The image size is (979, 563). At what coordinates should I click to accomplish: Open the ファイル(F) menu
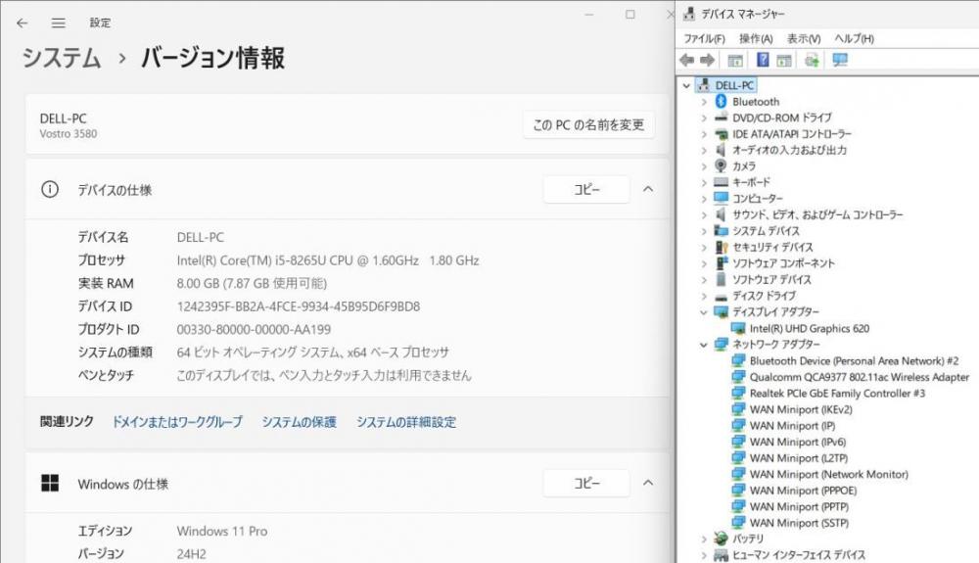(x=704, y=39)
